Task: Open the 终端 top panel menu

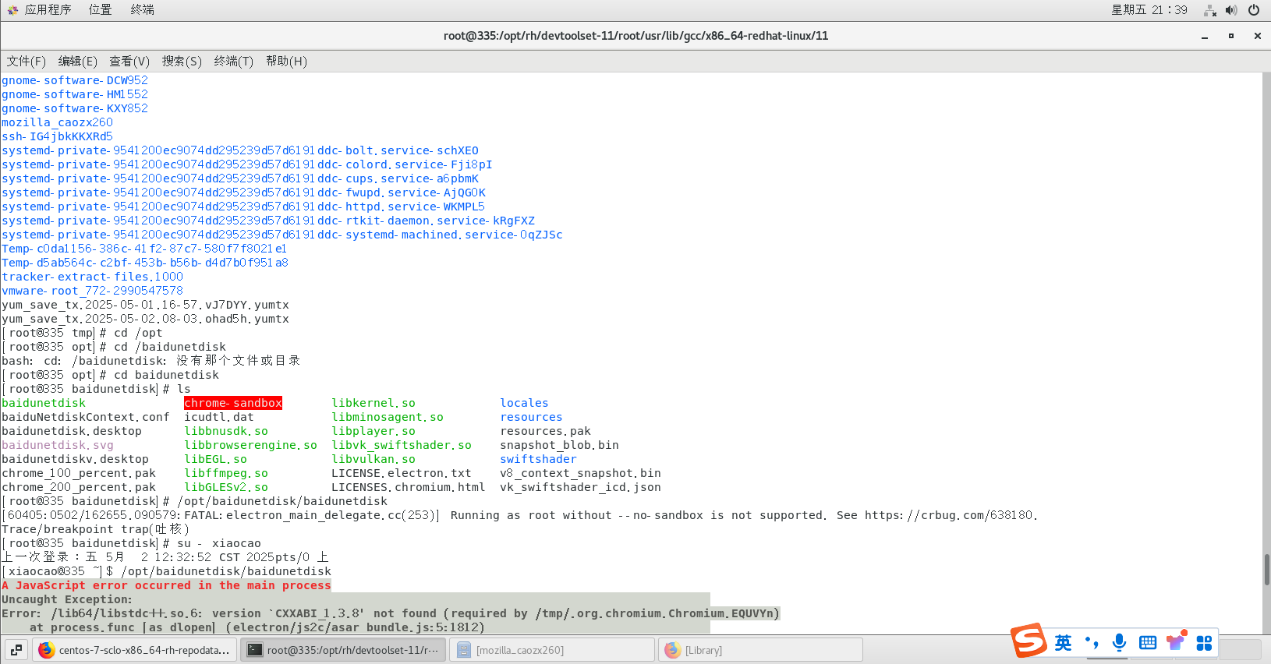Action: (x=142, y=9)
